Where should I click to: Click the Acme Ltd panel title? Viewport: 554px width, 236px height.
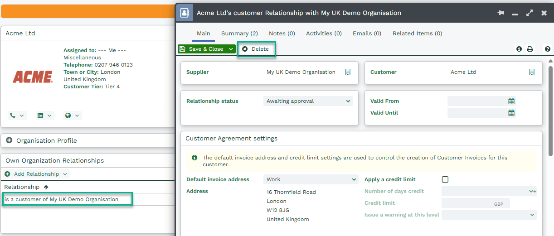click(20, 33)
